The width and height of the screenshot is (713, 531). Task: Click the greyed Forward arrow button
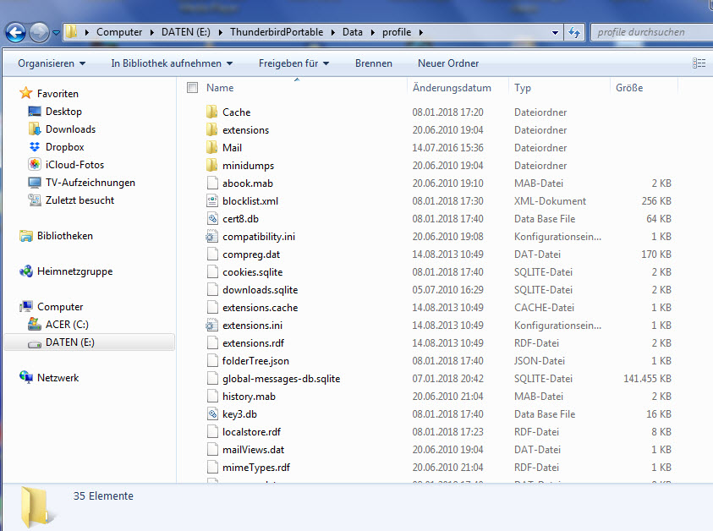pos(39,33)
